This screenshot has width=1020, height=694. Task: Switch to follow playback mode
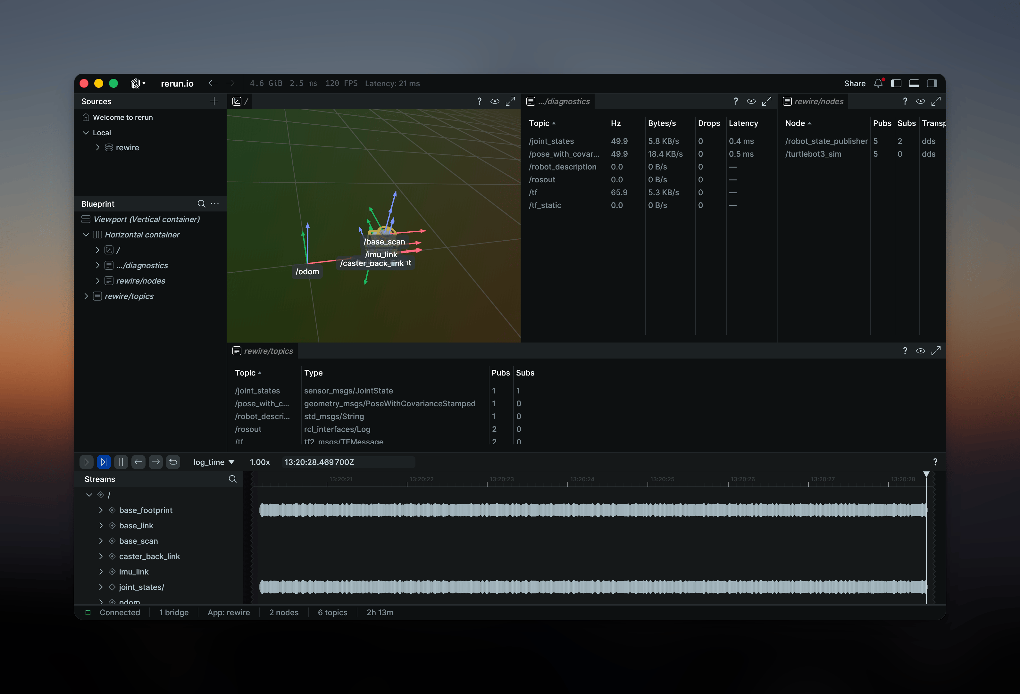[104, 462]
